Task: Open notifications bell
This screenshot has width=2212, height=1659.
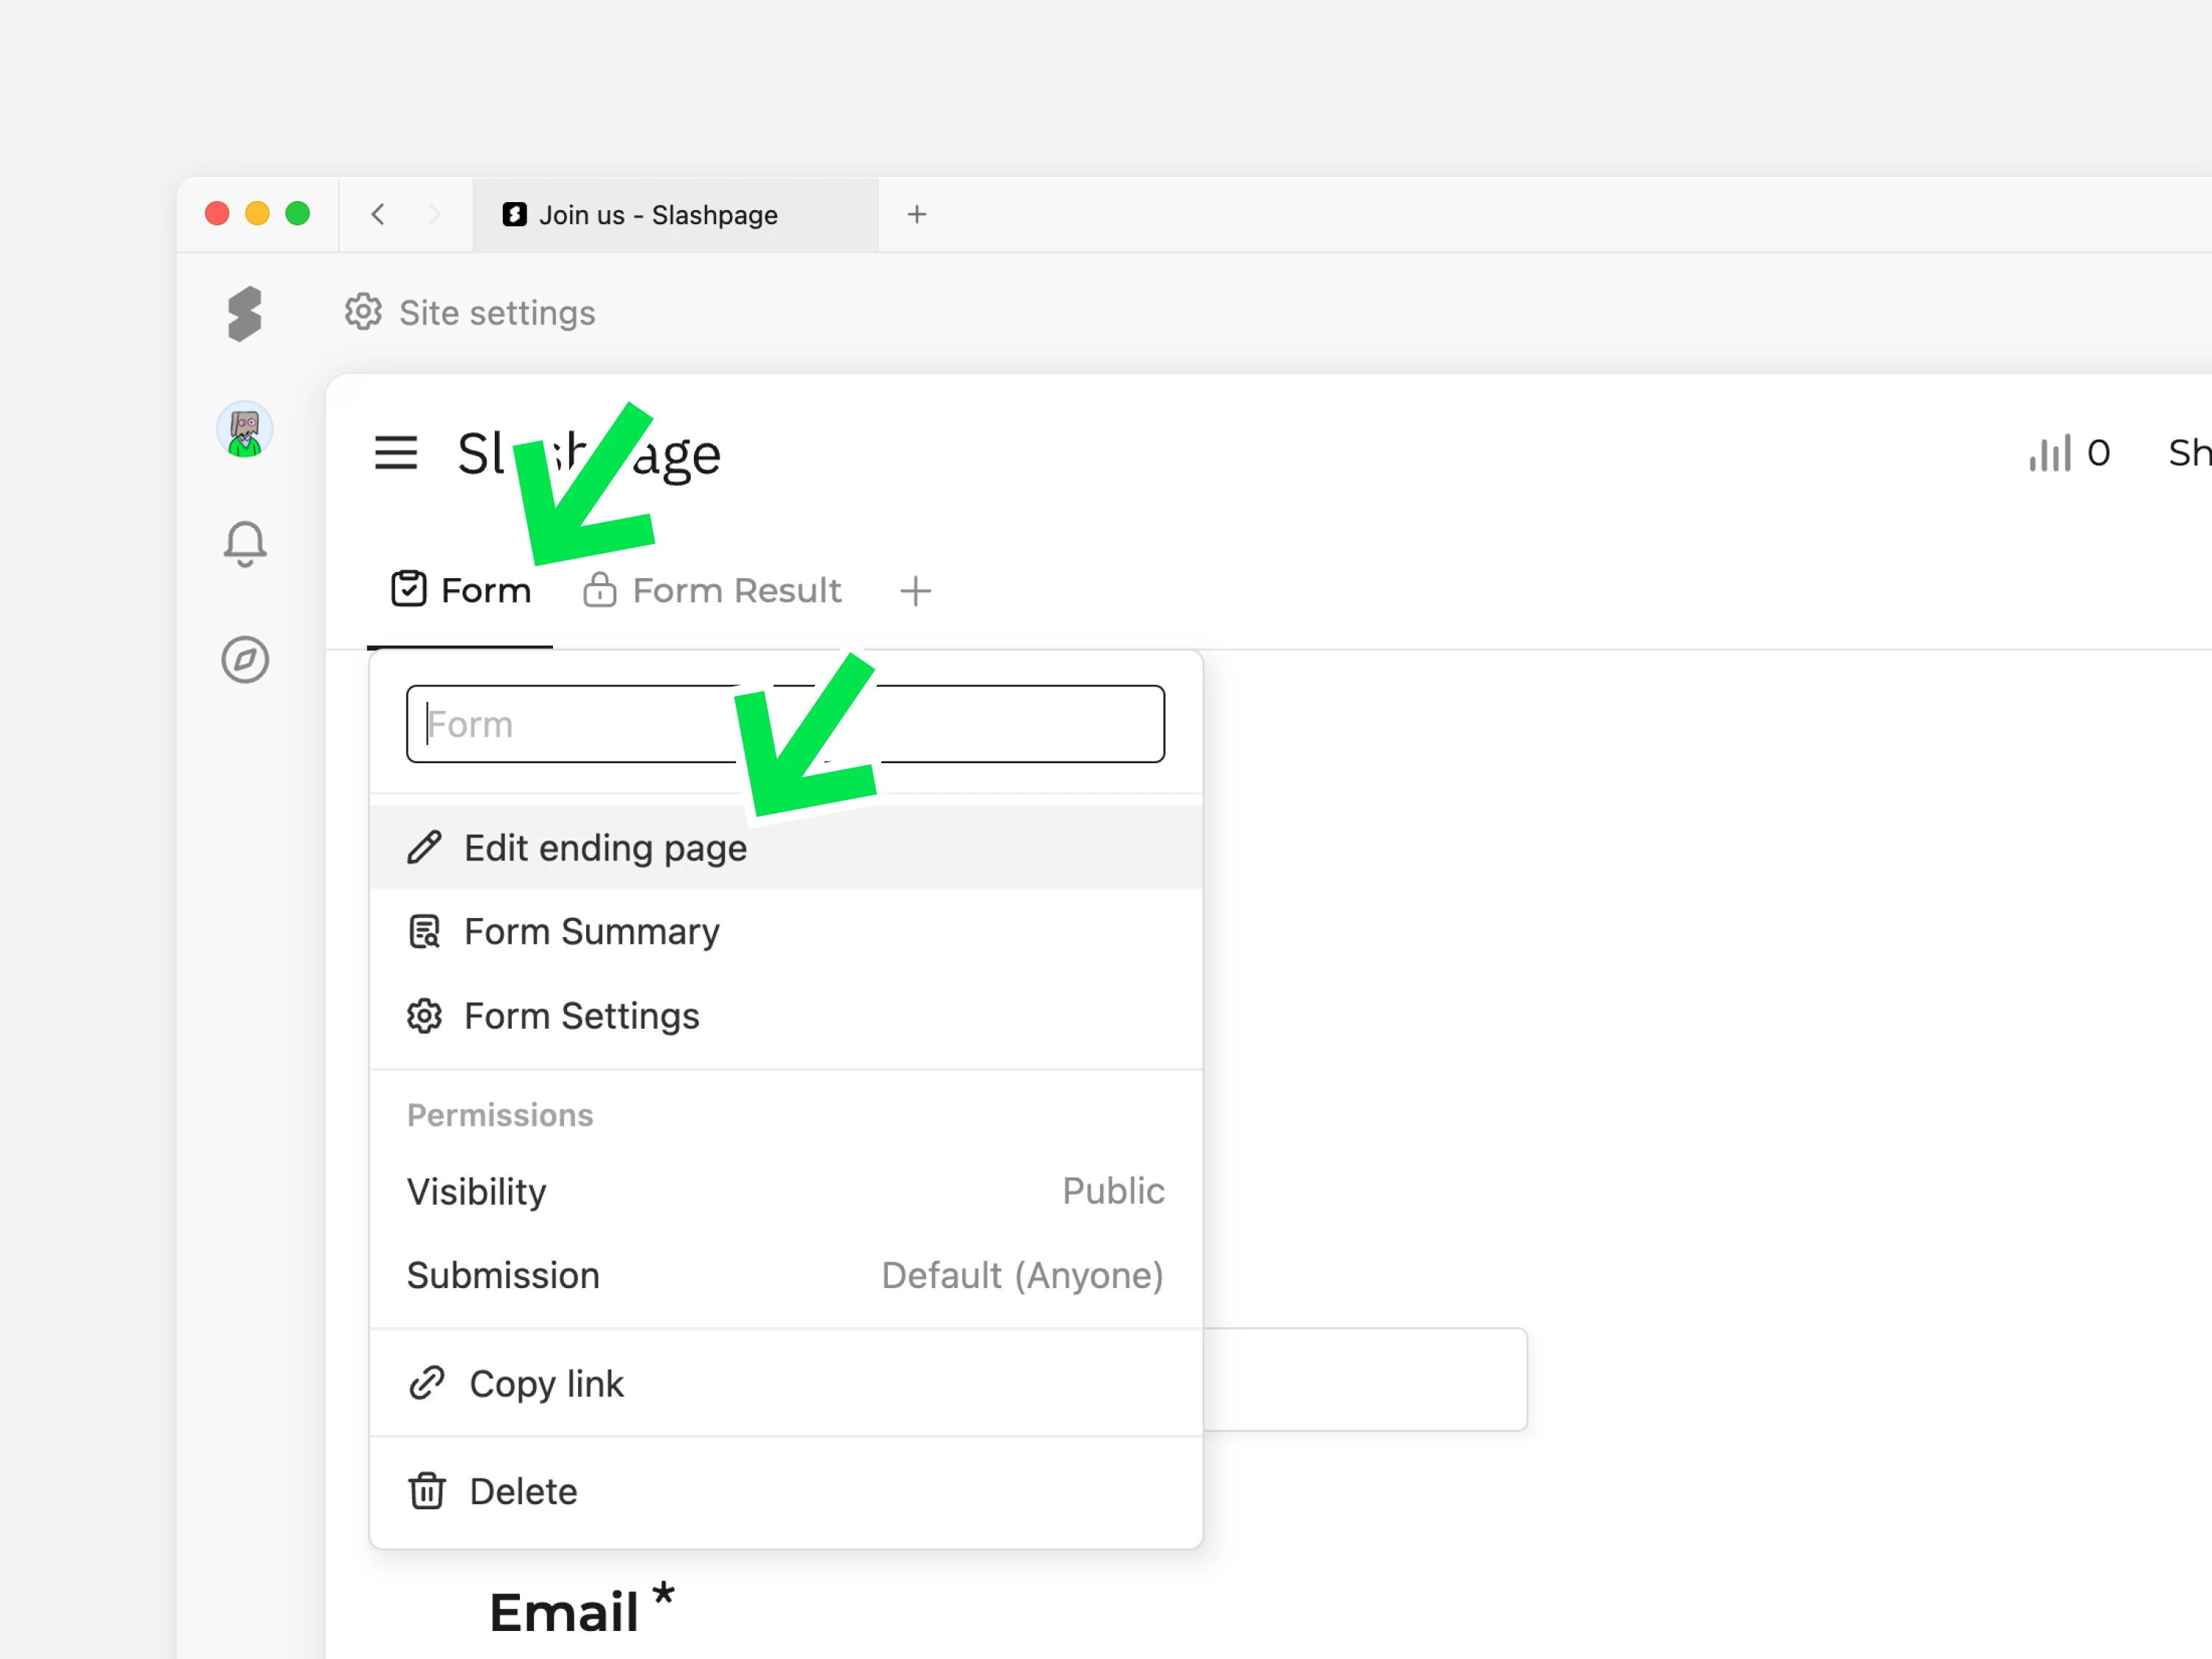Action: click(245, 545)
